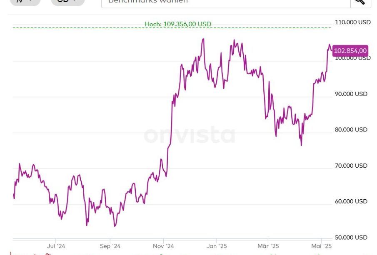Click the 110.000 USD price axis label
377x255 pixels.
pyautogui.click(x=352, y=22)
